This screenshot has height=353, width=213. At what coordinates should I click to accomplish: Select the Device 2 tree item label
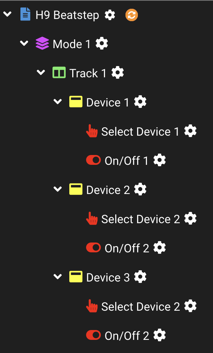pyautogui.click(x=108, y=190)
